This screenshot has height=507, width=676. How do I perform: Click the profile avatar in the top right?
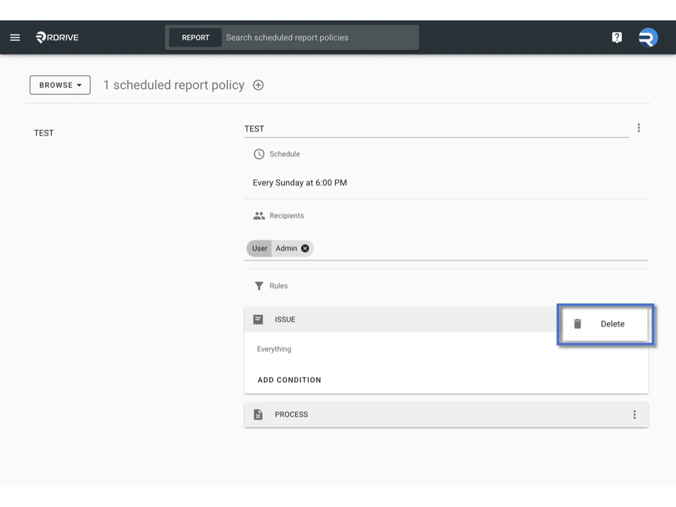648,37
